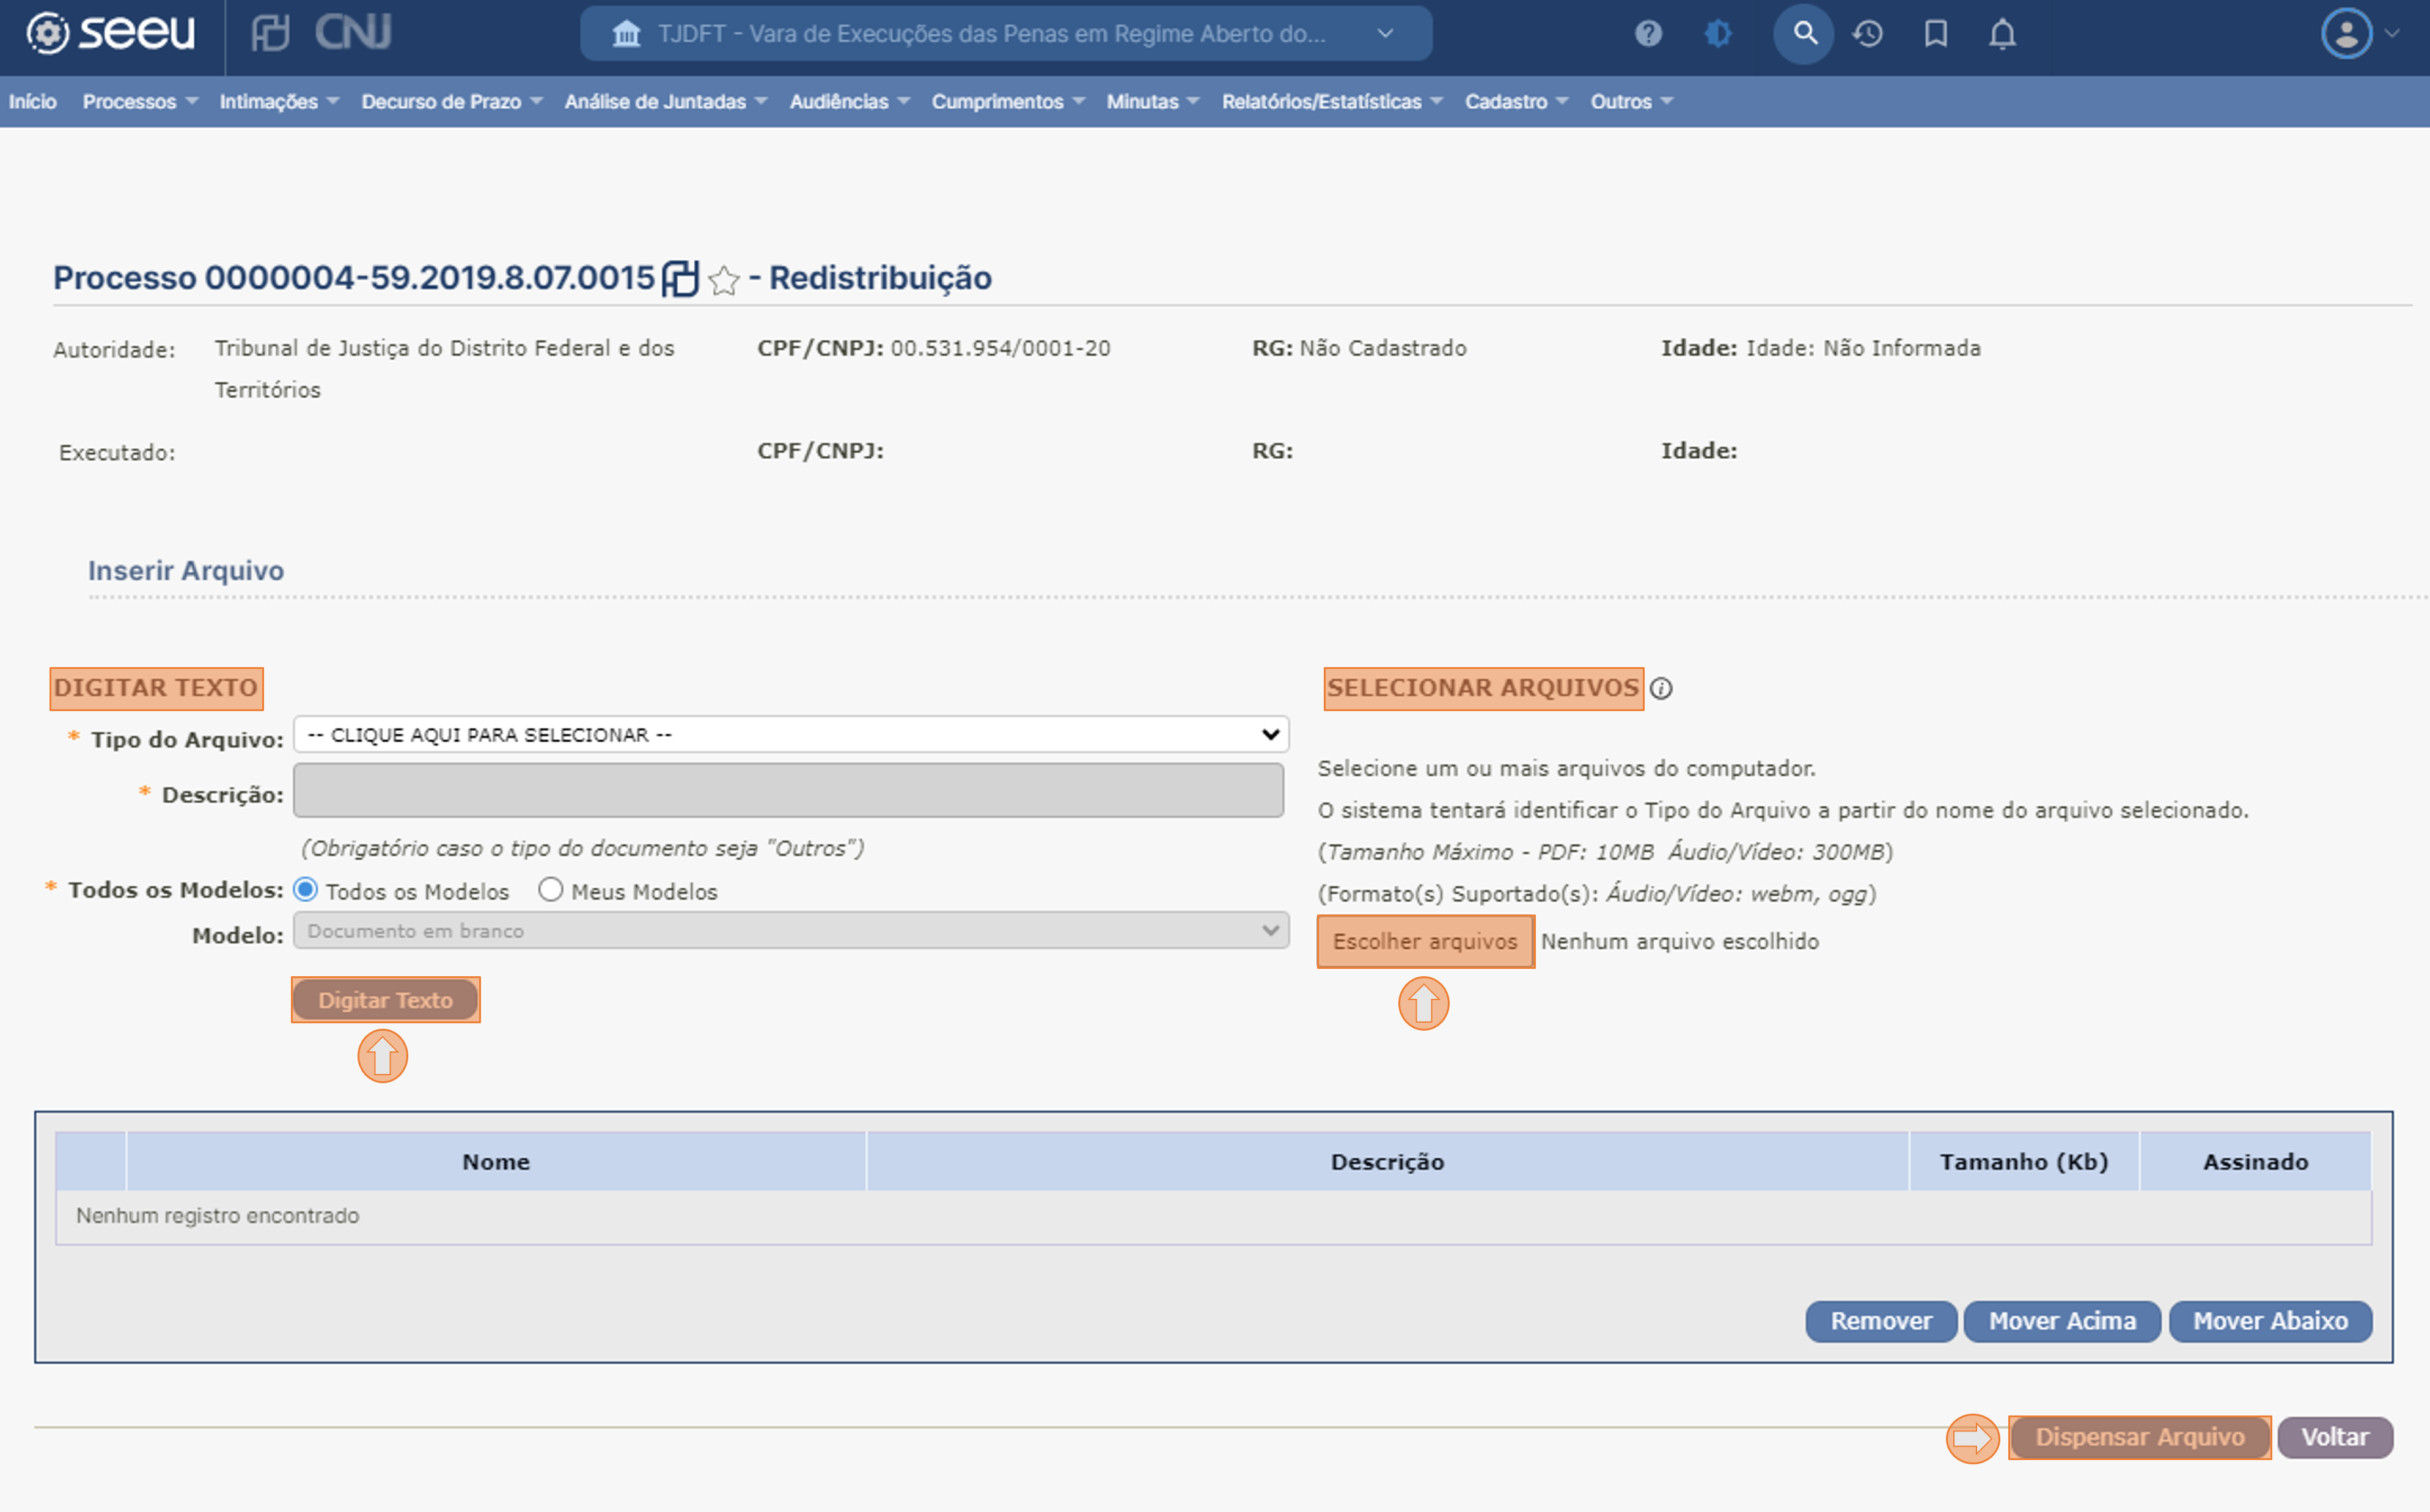Open the notifications bell icon
The image size is (2430, 1512).
pyautogui.click(x=2002, y=34)
